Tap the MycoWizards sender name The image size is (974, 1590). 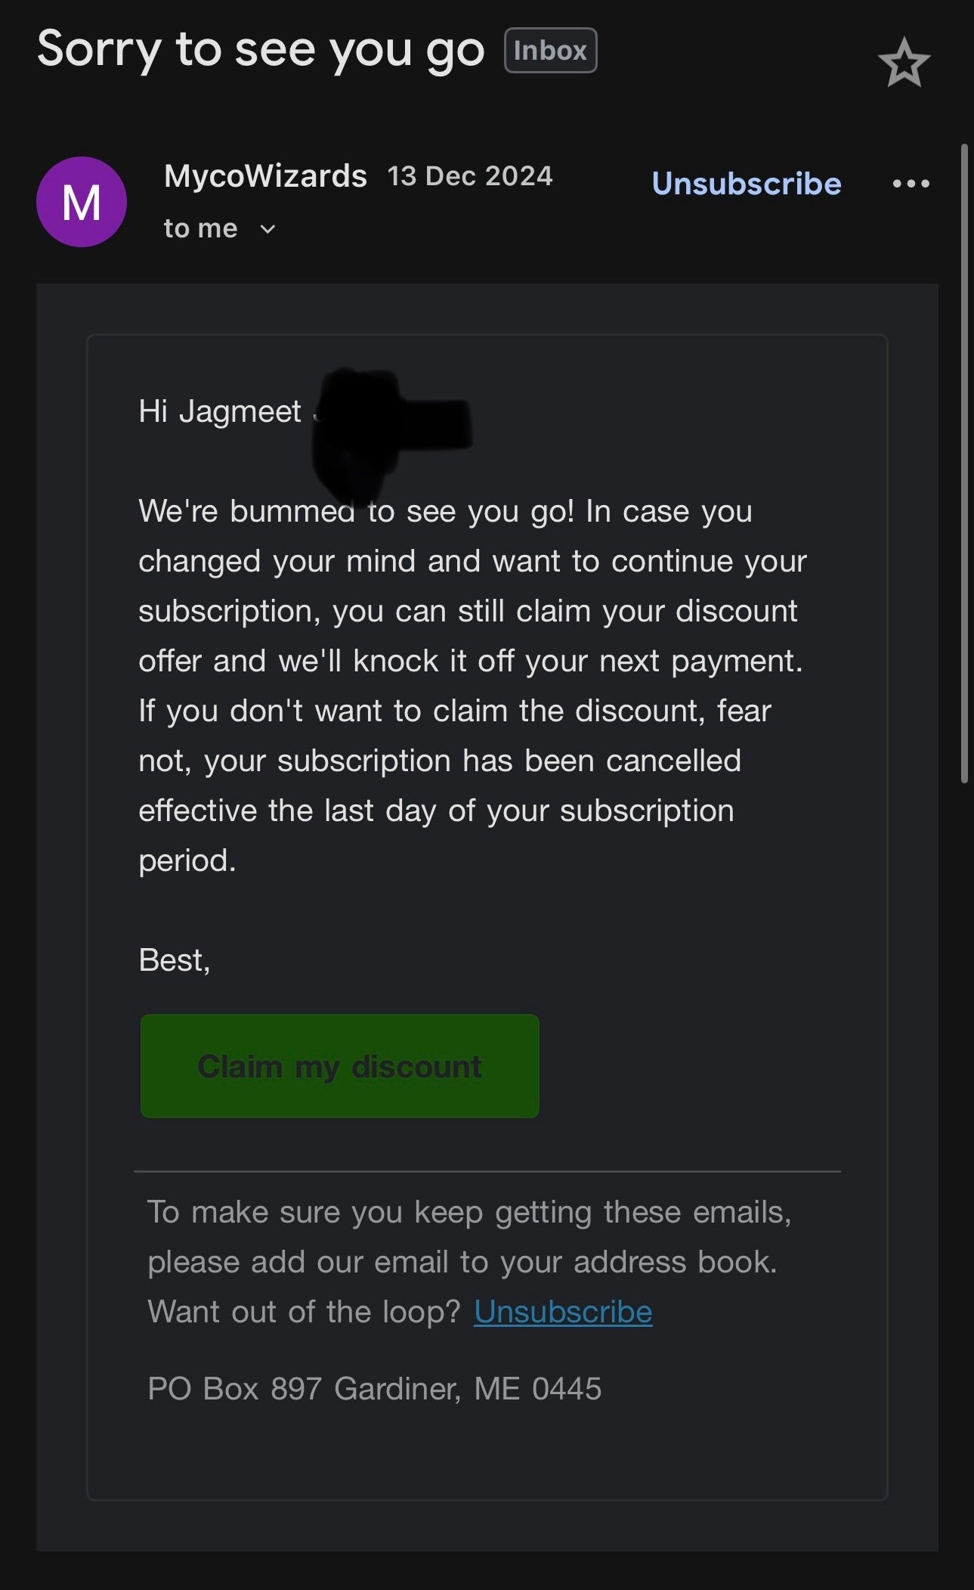tap(265, 176)
